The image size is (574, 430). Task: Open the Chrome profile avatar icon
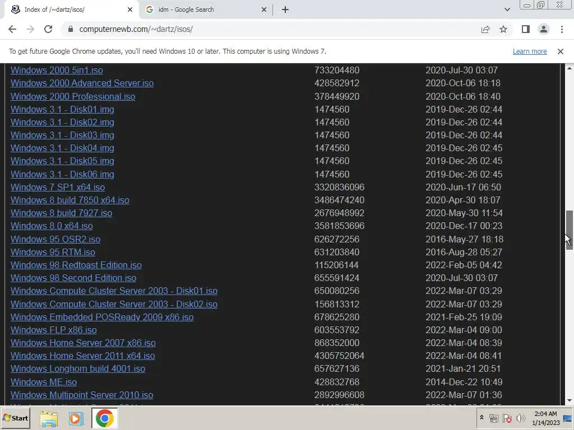[544, 29]
